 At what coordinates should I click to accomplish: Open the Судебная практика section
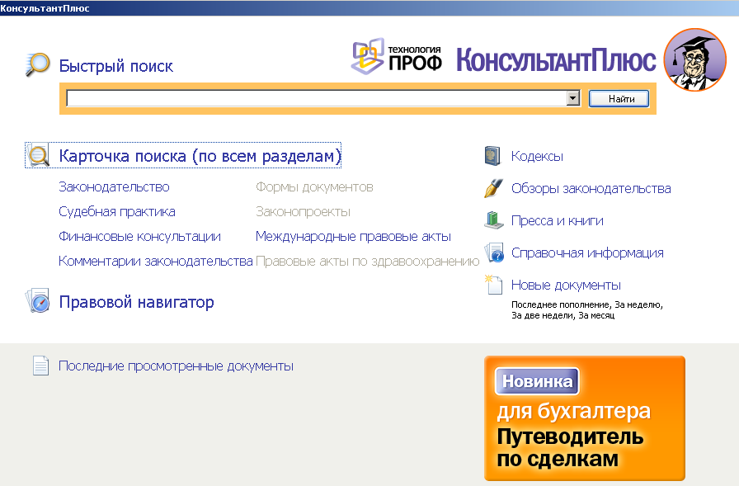click(x=117, y=212)
